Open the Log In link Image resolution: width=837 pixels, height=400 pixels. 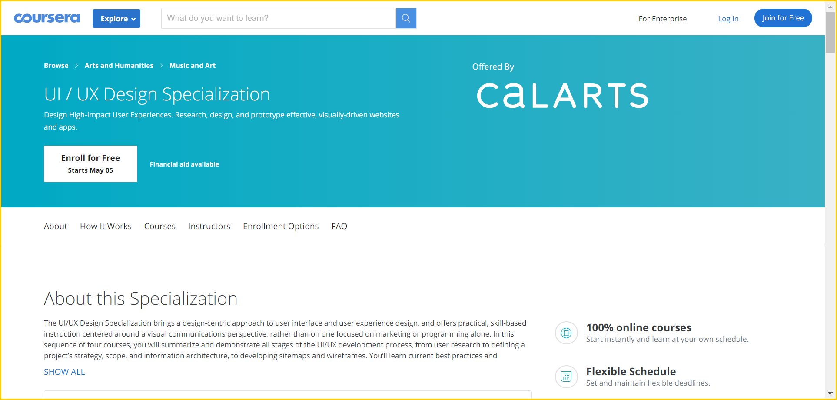[x=728, y=19]
